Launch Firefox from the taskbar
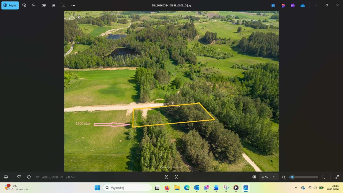This screenshot has width=343, height=193. point(167,188)
